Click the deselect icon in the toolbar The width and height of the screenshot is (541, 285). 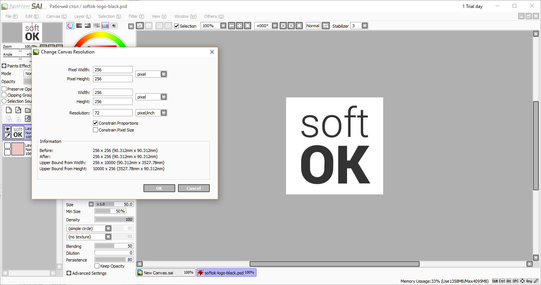pyautogui.click(x=159, y=26)
